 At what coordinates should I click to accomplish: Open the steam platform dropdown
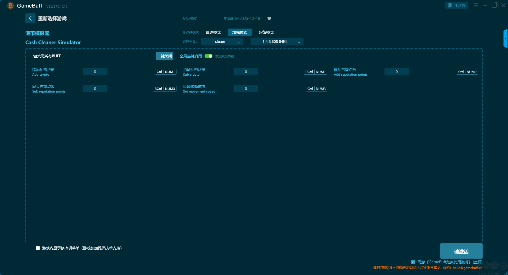click(x=222, y=42)
